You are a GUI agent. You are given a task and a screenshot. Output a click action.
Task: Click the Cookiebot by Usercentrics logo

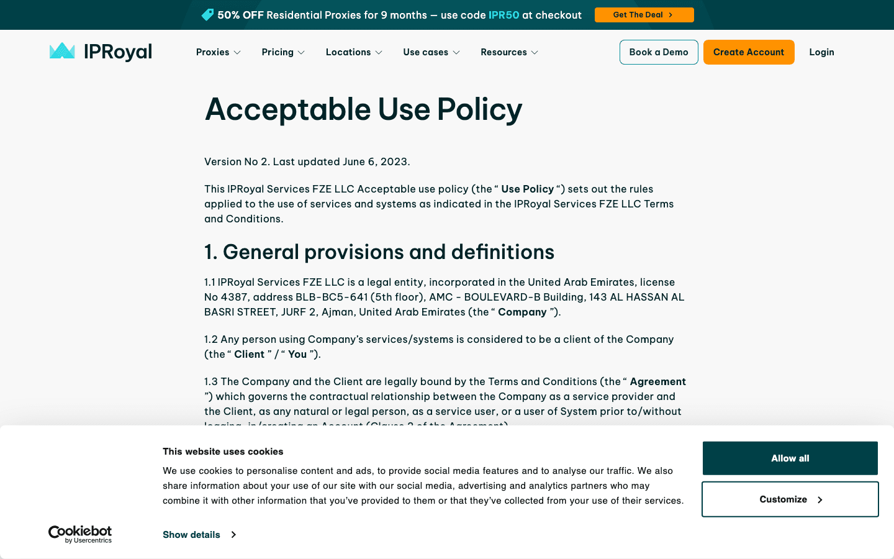click(x=80, y=534)
